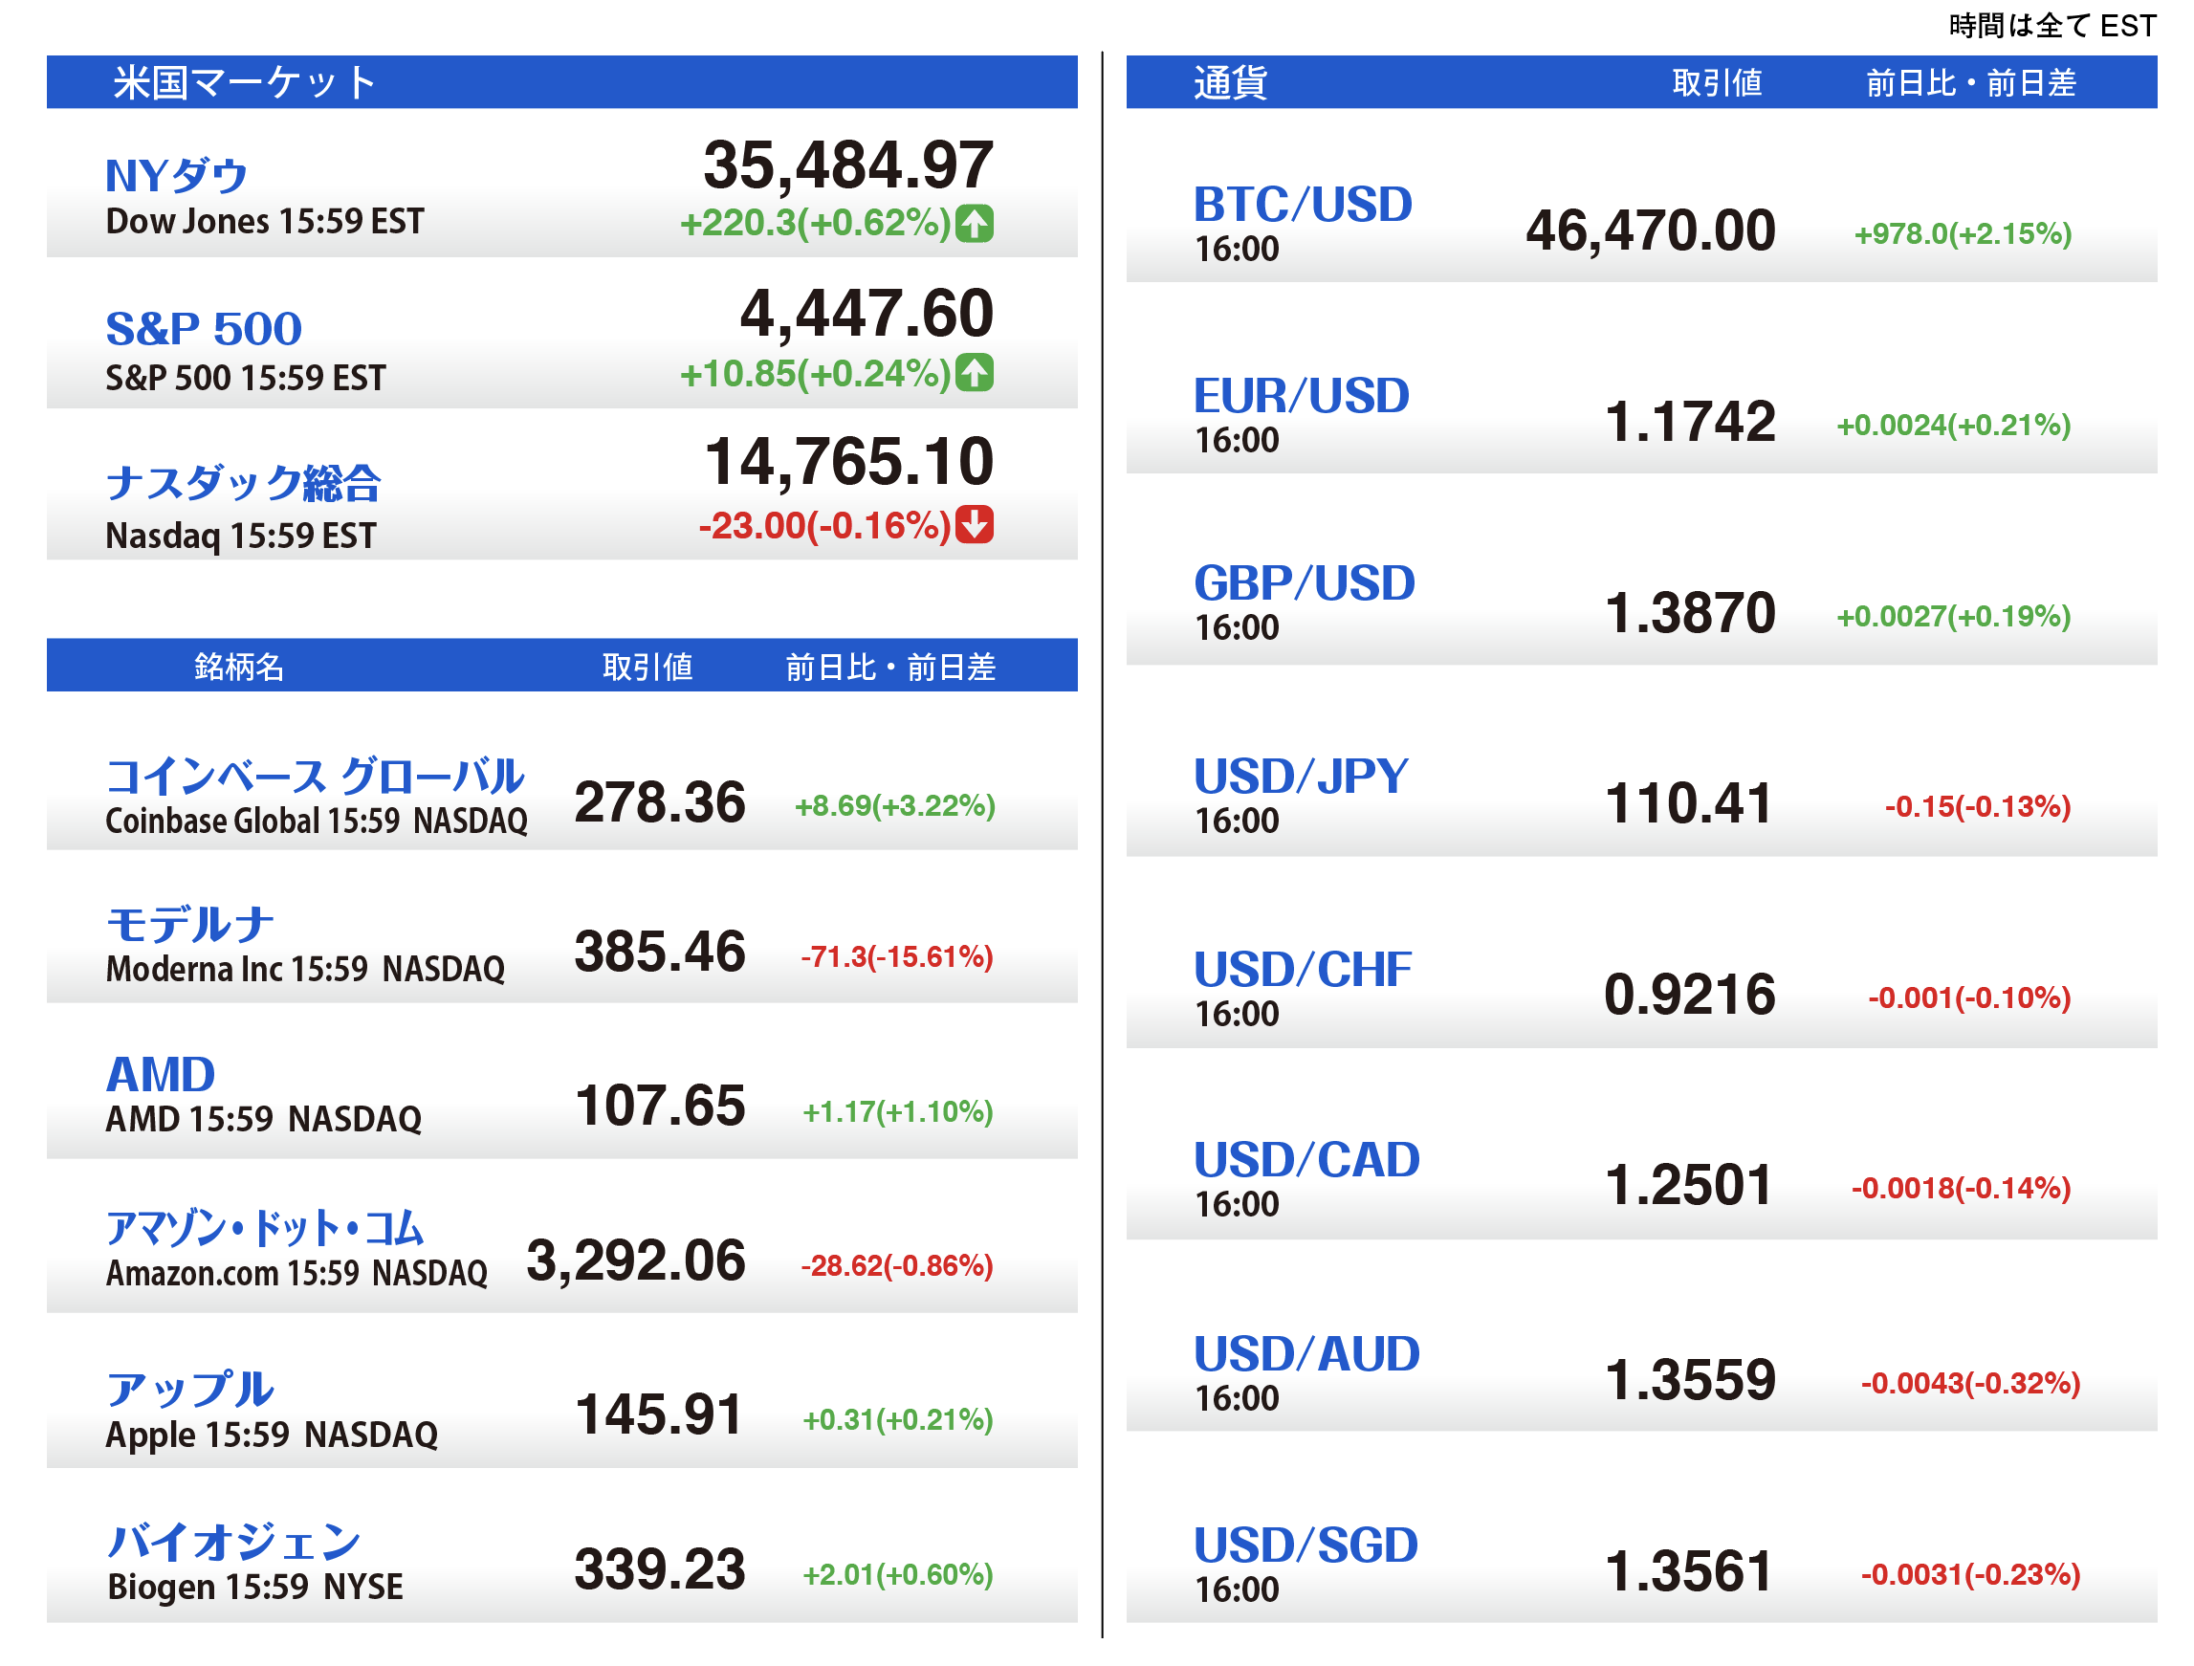Select the モデルナ stock name
Image resolution: width=2194 pixels, height=1666 pixels.
[x=189, y=925]
